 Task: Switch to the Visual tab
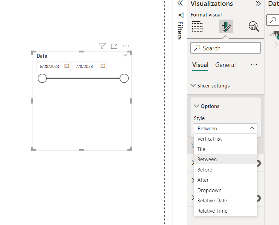click(x=200, y=65)
